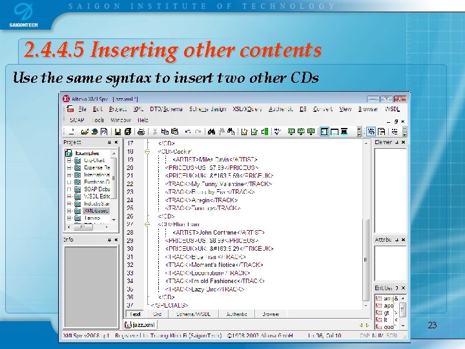The image size is (465, 349).
Task: Open the Convert menu
Action: click(x=323, y=109)
